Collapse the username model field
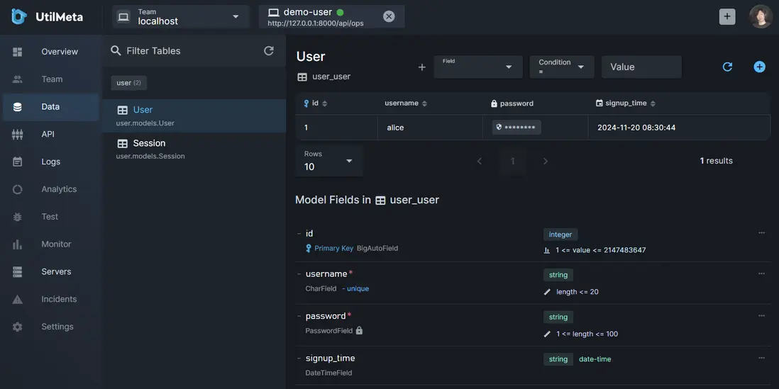The width and height of the screenshot is (779, 389). tap(299, 274)
